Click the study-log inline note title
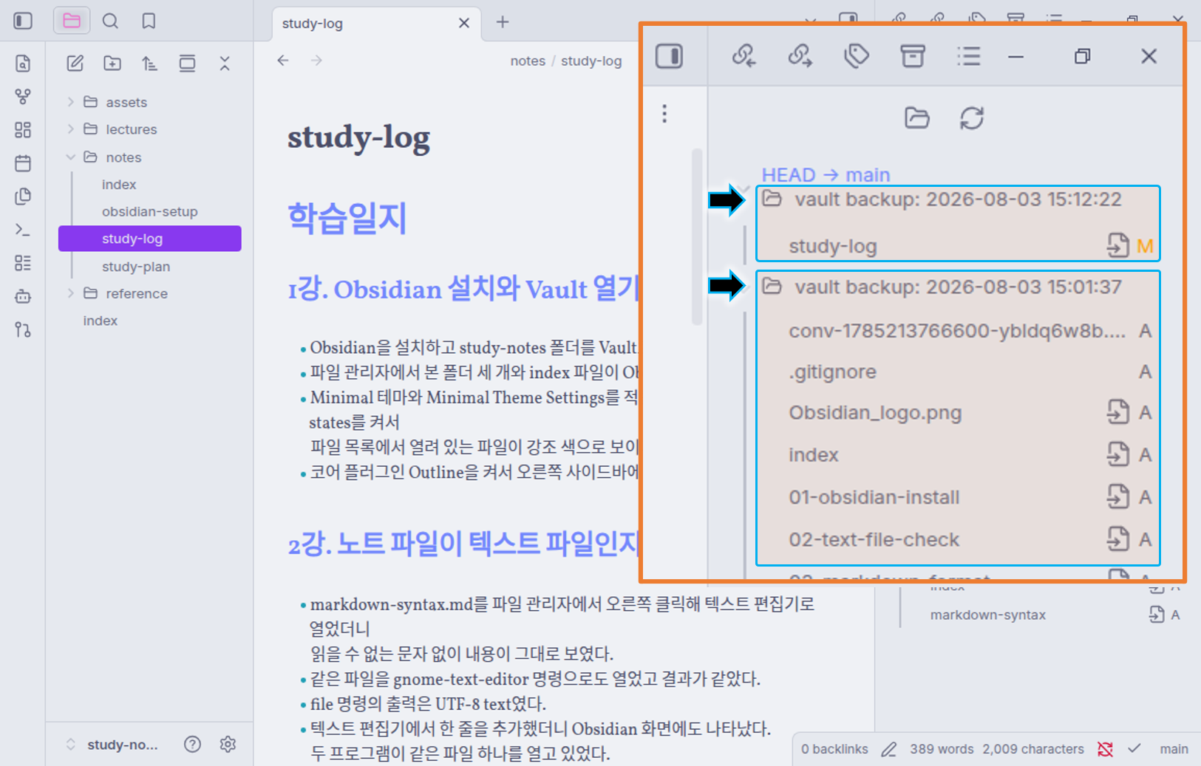 click(358, 138)
